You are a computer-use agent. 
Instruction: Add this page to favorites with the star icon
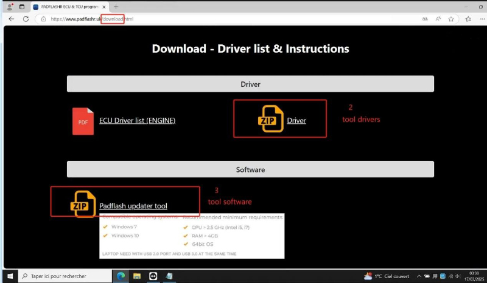[x=451, y=19]
